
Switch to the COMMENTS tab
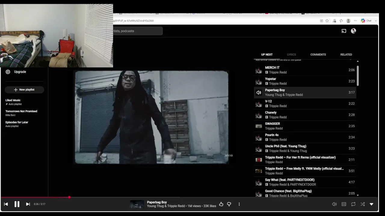click(318, 55)
